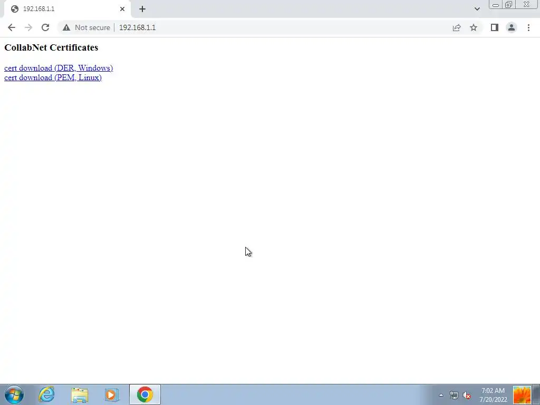This screenshot has height=405, width=540.
Task: Expand the tab search dropdown
Action: coord(477,9)
